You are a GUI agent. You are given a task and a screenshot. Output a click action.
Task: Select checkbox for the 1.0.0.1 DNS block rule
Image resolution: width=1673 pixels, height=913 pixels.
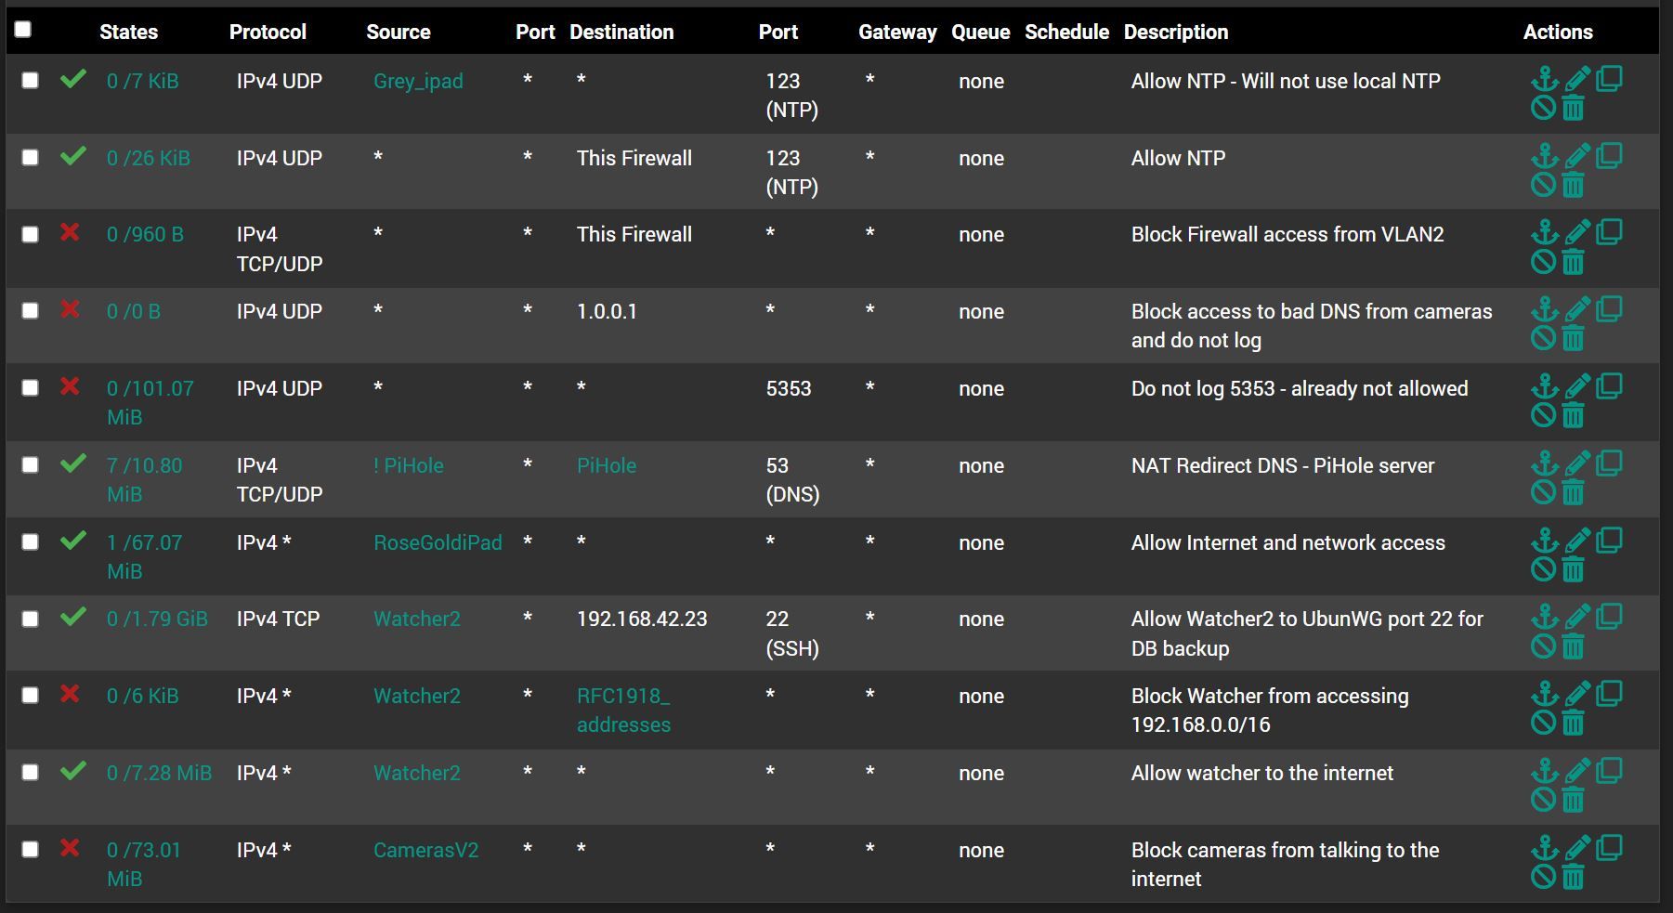(x=31, y=311)
